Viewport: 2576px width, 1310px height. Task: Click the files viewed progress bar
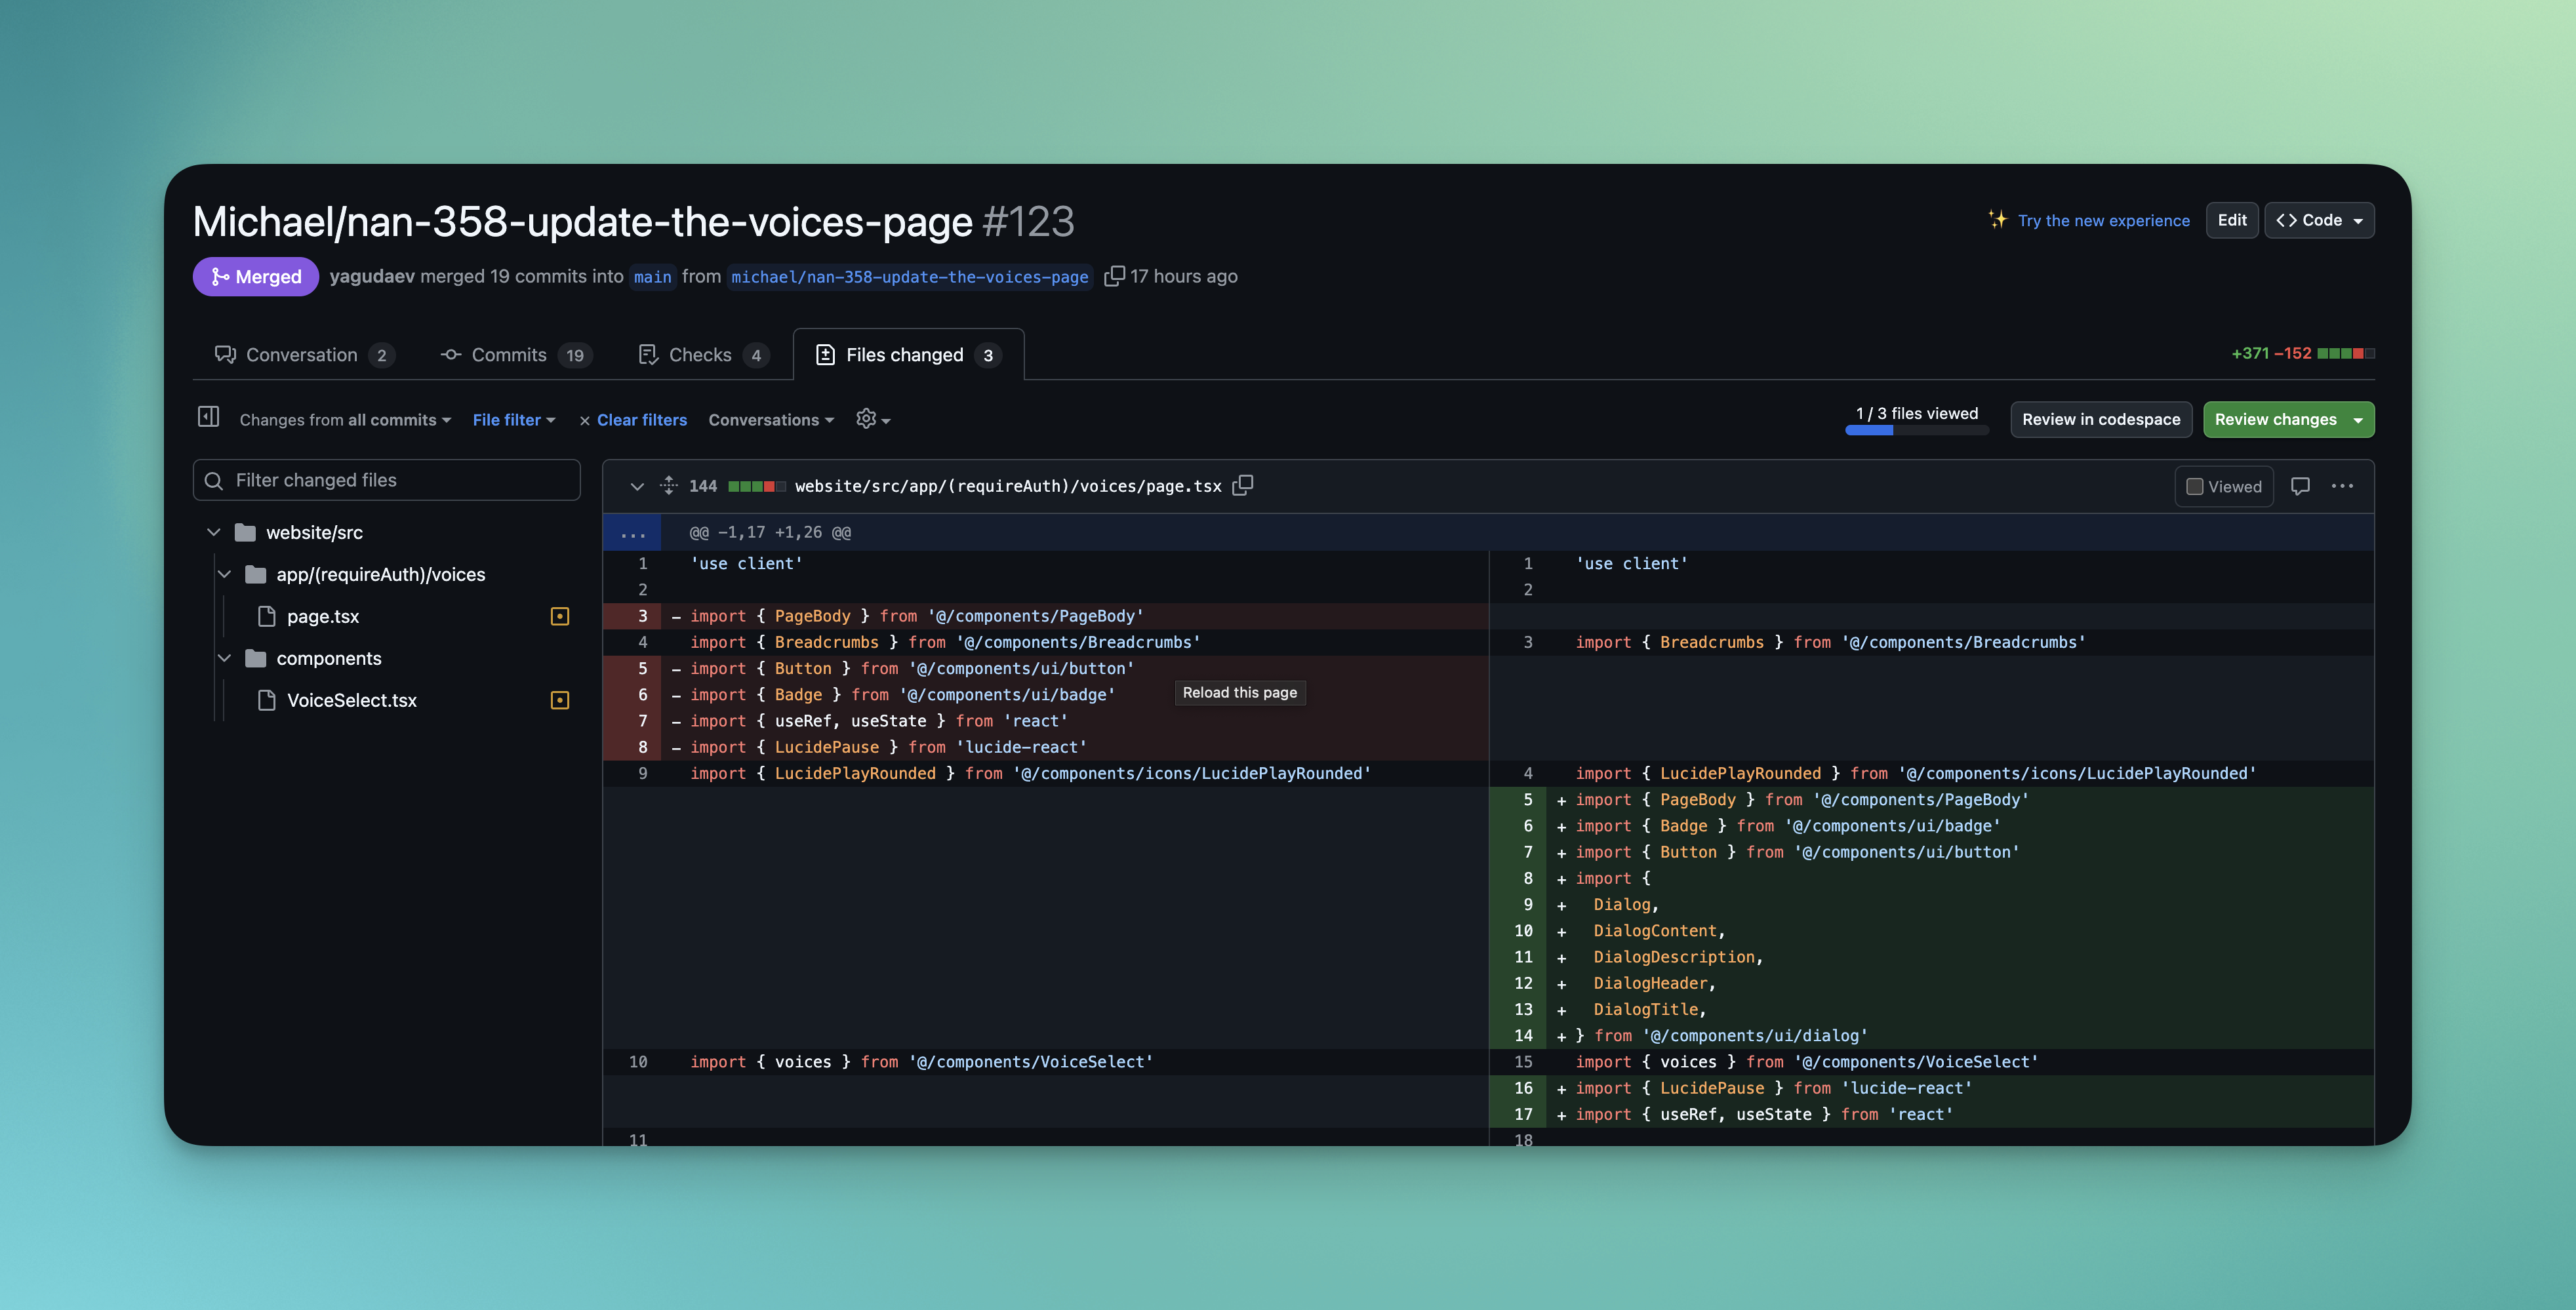(x=1916, y=430)
